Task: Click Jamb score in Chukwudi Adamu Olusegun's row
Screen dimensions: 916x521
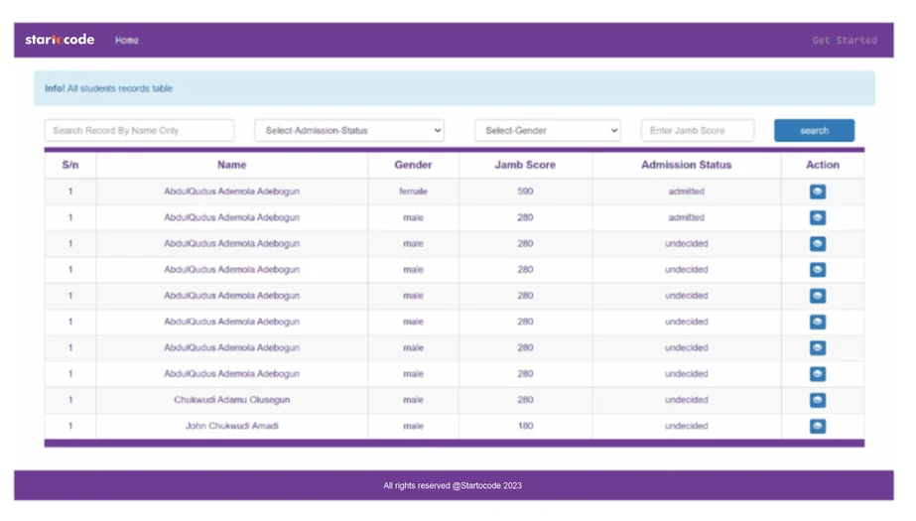Action: [525, 400]
